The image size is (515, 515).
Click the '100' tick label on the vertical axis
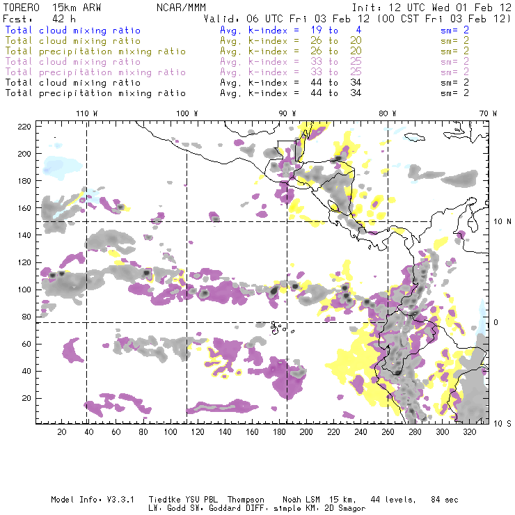[x=24, y=290]
